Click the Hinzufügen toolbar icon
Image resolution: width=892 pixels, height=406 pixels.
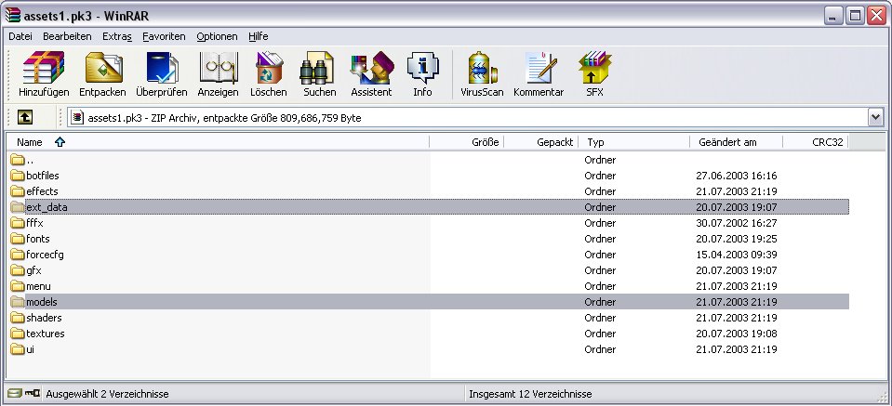(x=43, y=74)
